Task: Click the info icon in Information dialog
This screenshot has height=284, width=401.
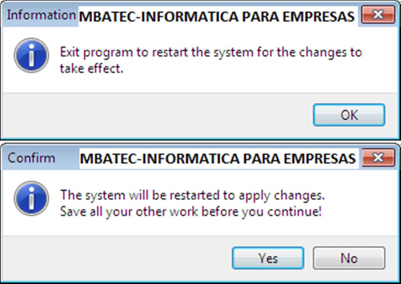Action: click(x=31, y=55)
